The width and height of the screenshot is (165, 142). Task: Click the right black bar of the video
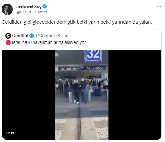click(135, 95)
